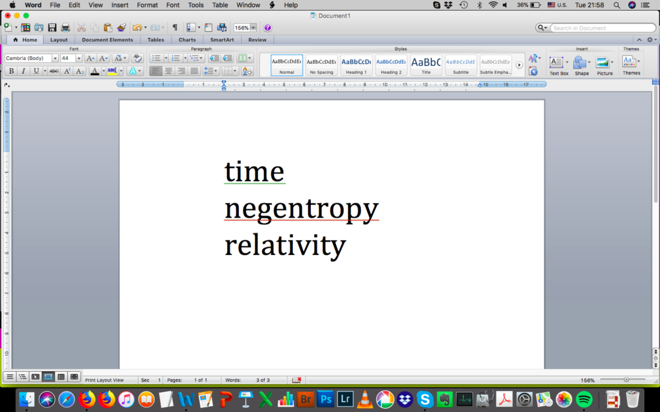Switch to the Document Elements tab
The image size is (660, 412).
click(x=107, y=40)
